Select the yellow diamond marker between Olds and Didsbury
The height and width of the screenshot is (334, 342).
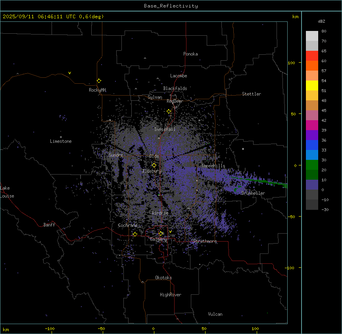point(154,165)
